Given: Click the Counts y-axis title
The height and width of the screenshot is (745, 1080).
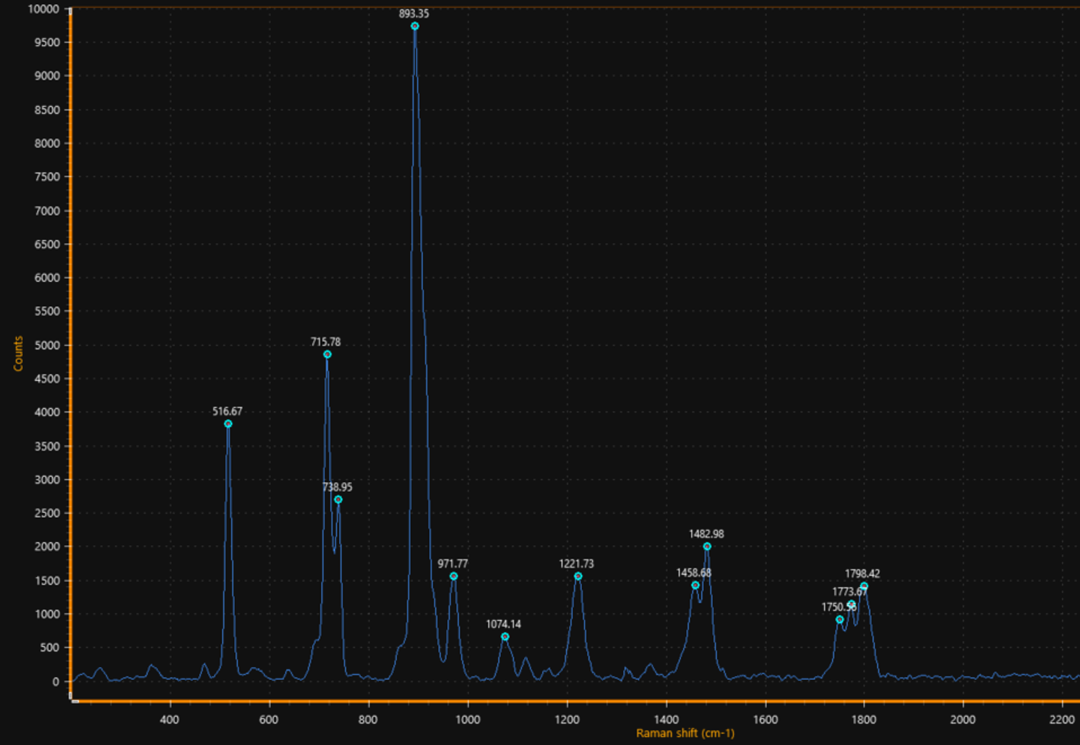Looking at the screenshot, I should pos(18,354).
